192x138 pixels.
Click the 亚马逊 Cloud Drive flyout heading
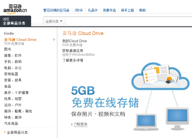(x=83, y=33)
